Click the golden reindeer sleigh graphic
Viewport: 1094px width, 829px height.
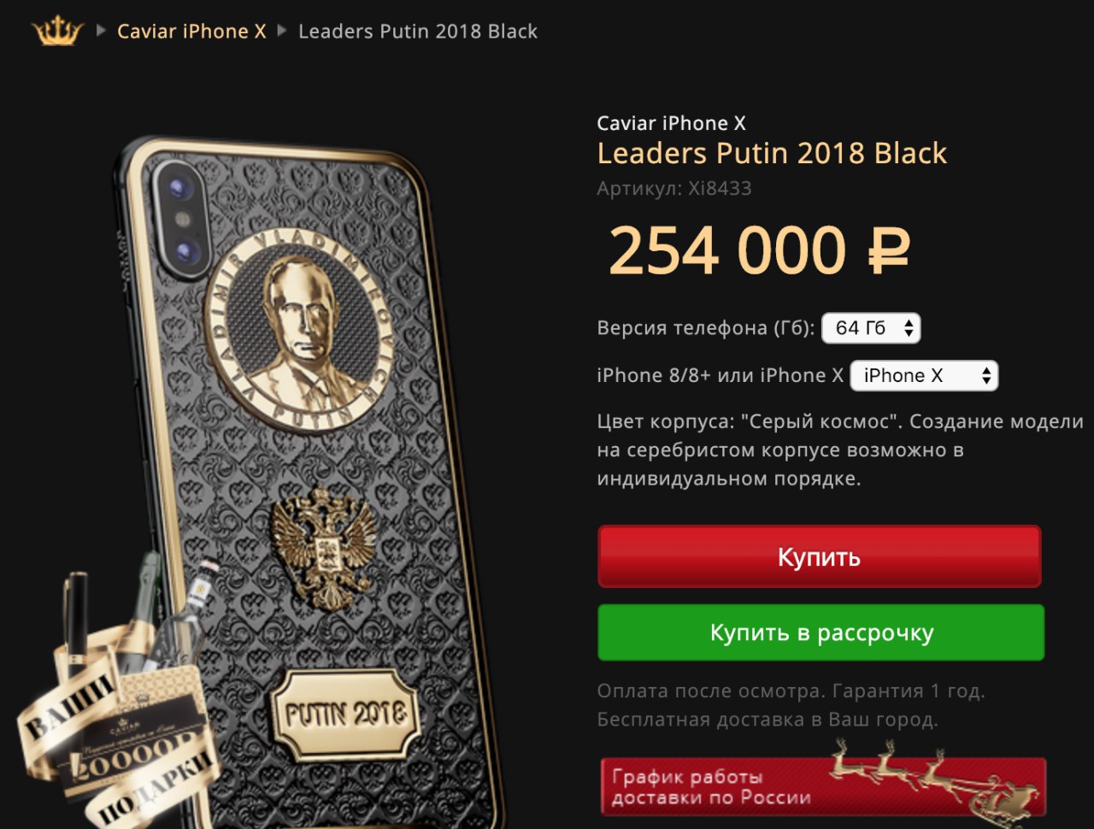point(936,776)
